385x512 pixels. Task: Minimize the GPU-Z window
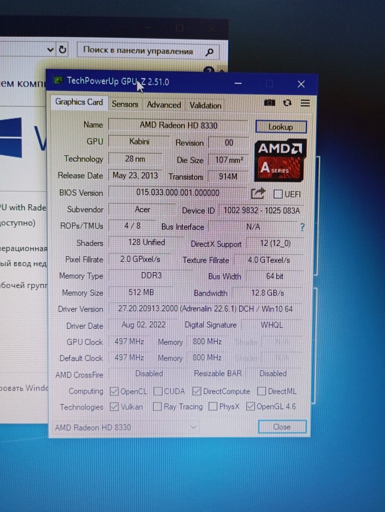tap(238, 84)
